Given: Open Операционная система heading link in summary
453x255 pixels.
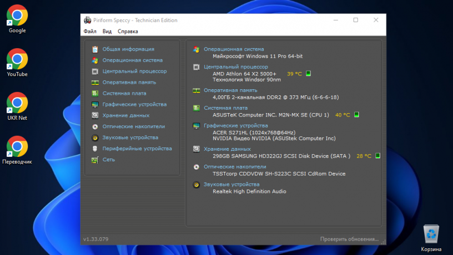Looking at the screenshot, I should click(x=234, y=49).
